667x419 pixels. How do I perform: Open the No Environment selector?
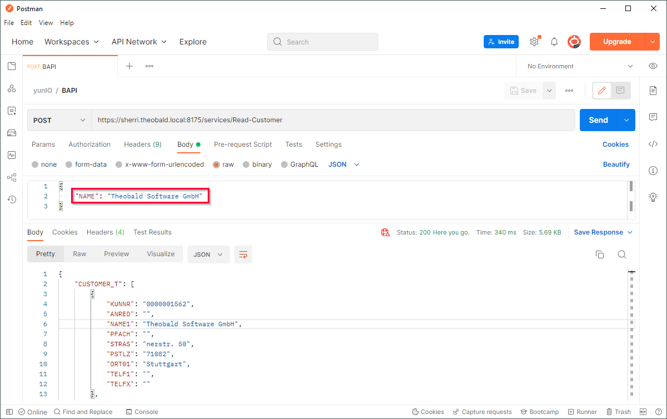click(580, 66)
